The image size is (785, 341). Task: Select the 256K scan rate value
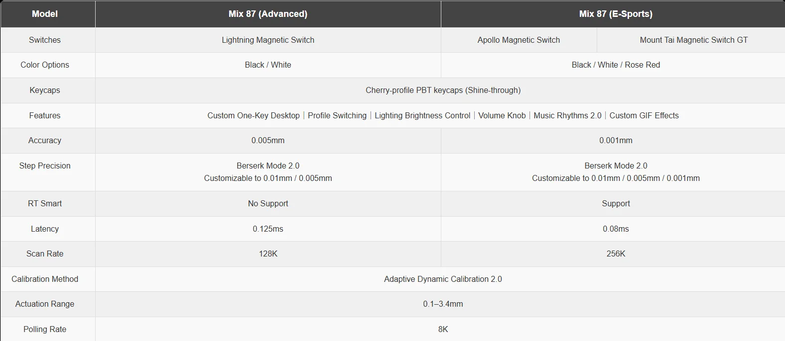coord(616,254)
